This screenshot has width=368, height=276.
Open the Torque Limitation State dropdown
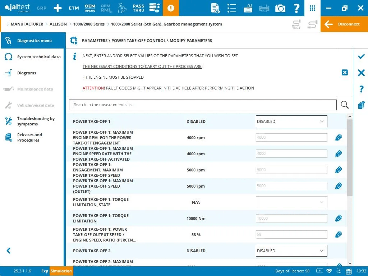point(291,202)
